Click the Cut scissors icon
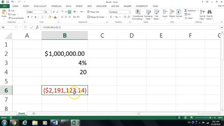 tap(9, 10)
